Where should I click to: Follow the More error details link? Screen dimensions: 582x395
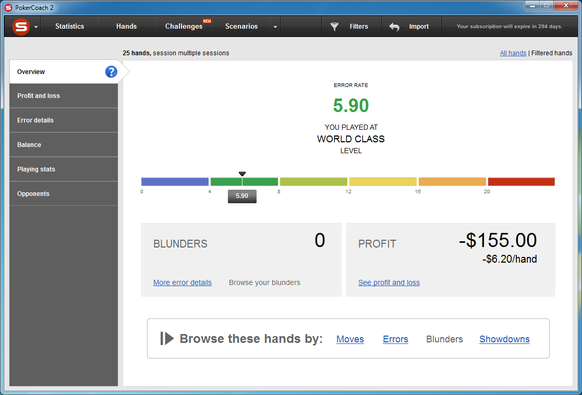[x=182, y=282]
